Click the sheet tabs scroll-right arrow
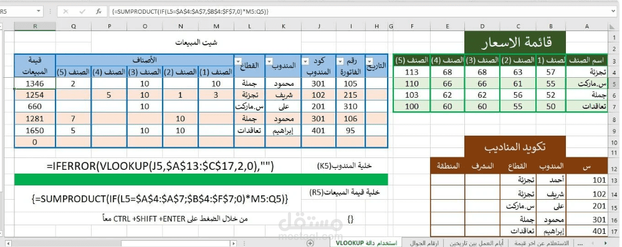The width and height of the screenshot is (622, 247). click(605, 243)
